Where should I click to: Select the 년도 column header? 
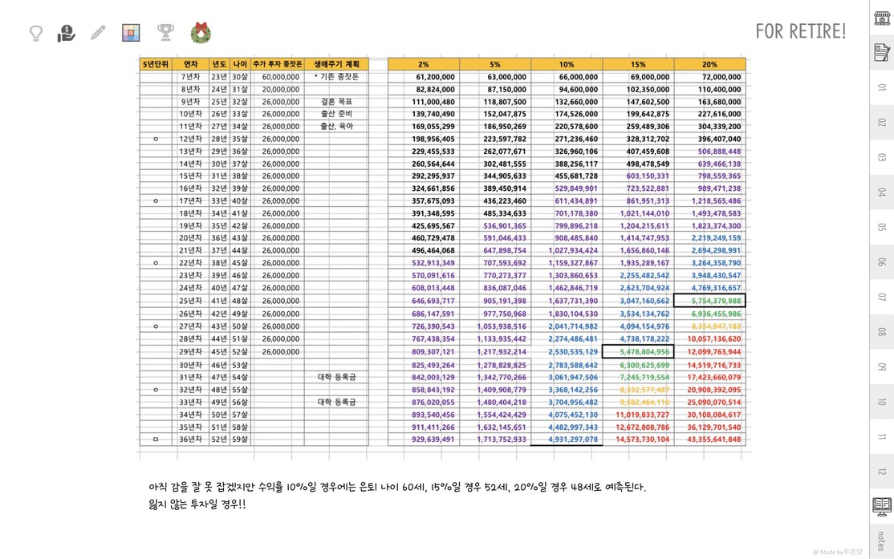(x=220, y=64)
